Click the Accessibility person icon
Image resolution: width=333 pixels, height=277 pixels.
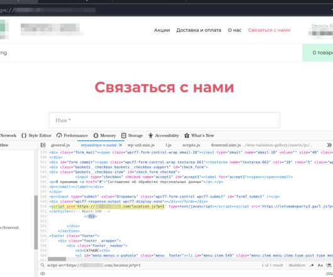point(151,135)
